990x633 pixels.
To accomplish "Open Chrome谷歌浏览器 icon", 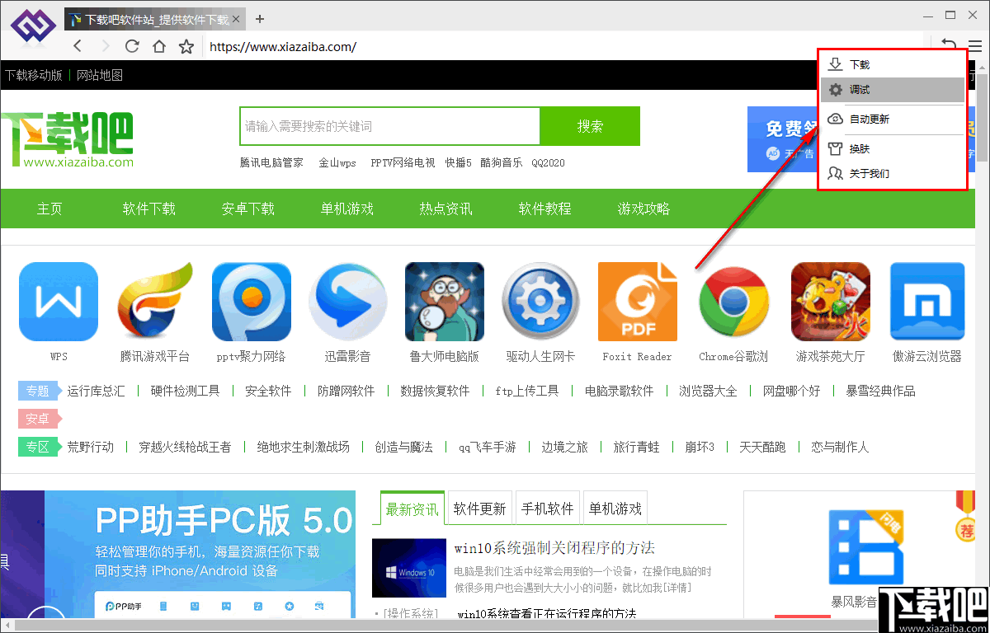I will pyautogui.click(x=734, y=302).
